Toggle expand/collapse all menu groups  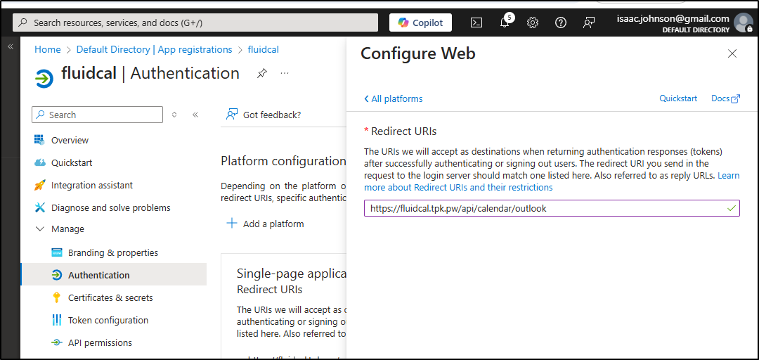point(174,115)
